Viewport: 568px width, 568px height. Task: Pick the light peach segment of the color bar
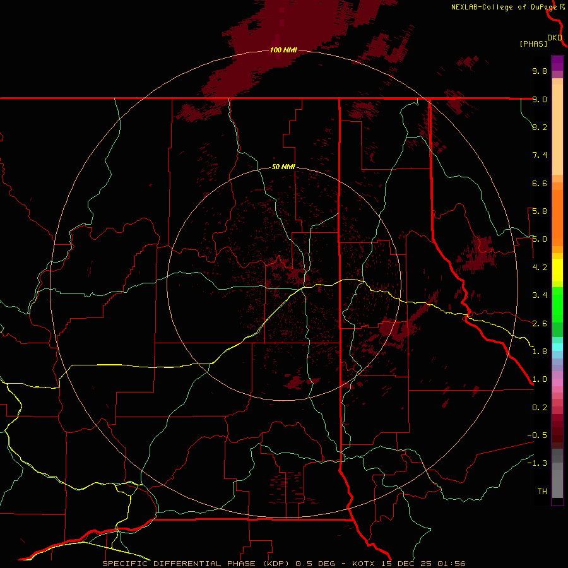[557, 129]
